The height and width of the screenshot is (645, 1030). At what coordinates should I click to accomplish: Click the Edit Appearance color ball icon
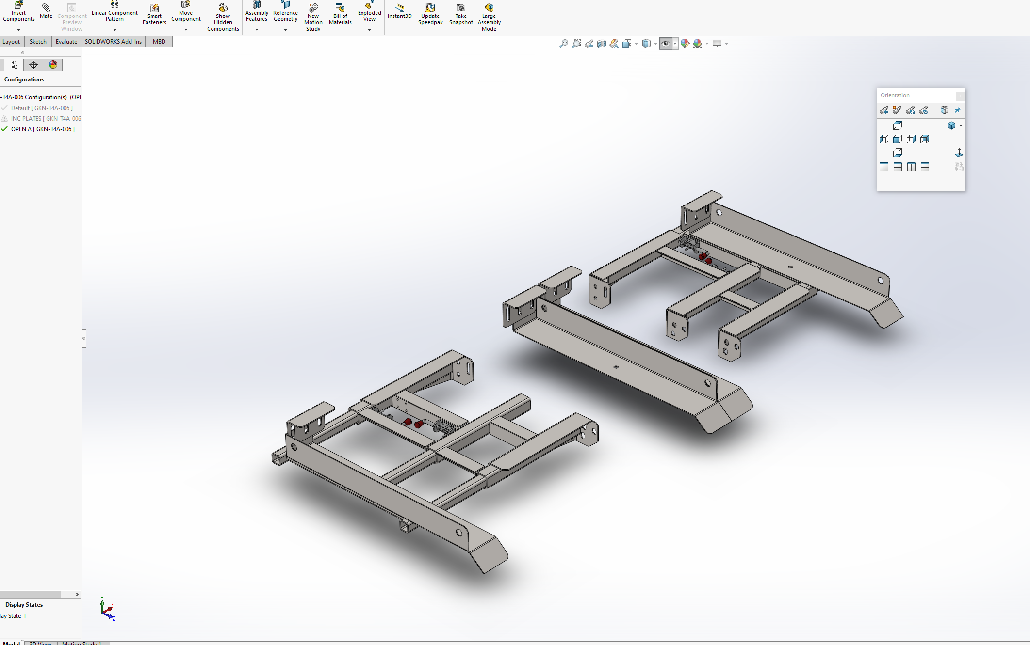(685, 44)
